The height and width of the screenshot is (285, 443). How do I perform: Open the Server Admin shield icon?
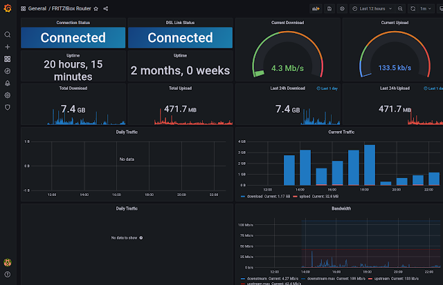(8, 107)
